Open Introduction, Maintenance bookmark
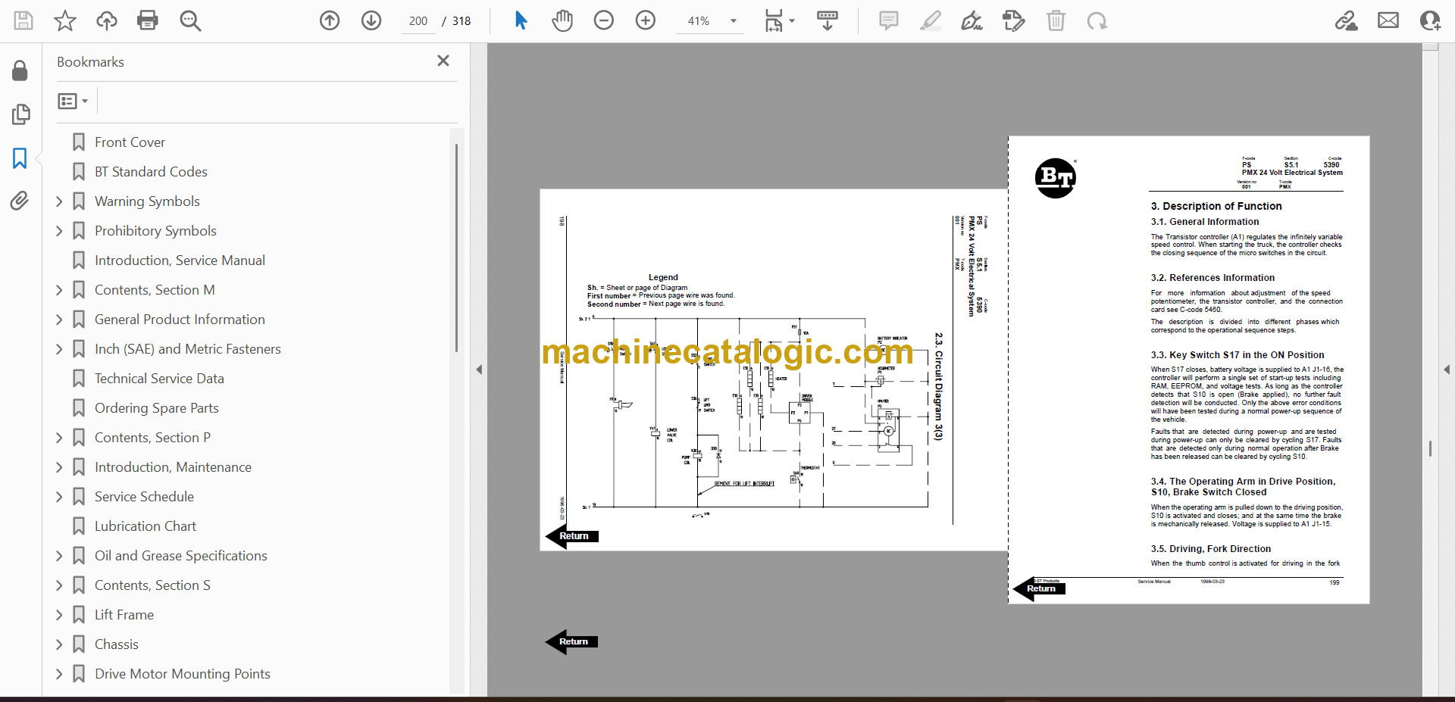This screenshot has width=1455, height=702. coord(173,467)
